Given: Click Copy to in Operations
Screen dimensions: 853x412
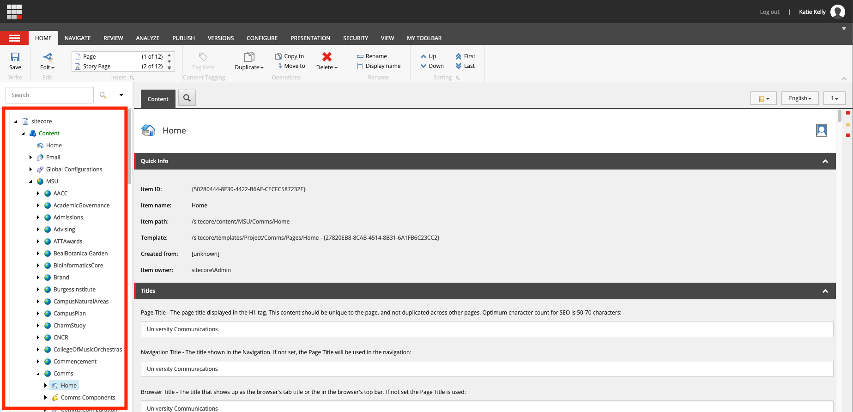Looking at the screenshot, I should point(290,56).
